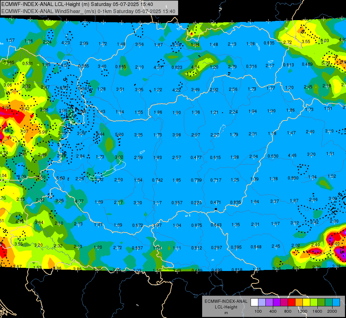This screenshot has height=318, width=346.
Task: Click the wind shear value '0.890'
Action: pos(293,178)
